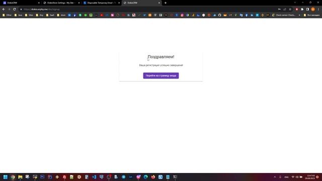Open Chrome from the taskbar

coord(13,177)
